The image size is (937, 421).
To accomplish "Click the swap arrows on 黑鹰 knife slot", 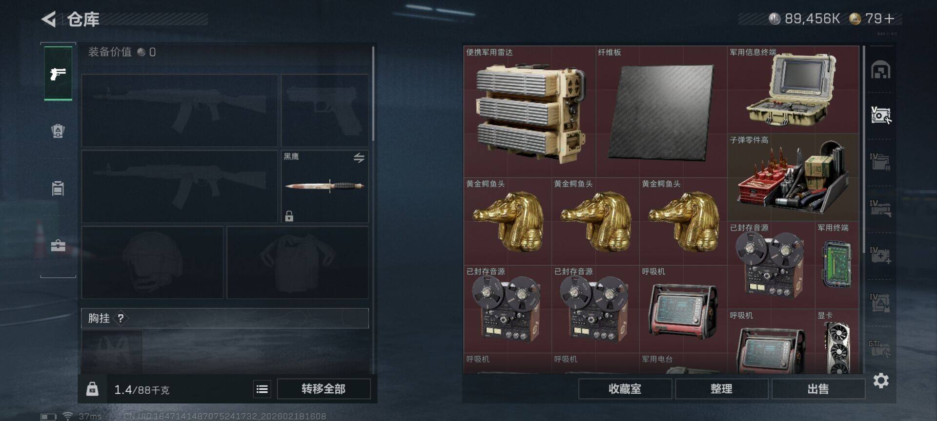I will 359,158.
